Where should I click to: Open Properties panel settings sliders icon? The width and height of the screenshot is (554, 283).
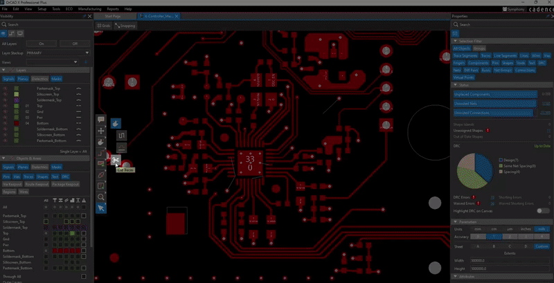pos(455,33)
